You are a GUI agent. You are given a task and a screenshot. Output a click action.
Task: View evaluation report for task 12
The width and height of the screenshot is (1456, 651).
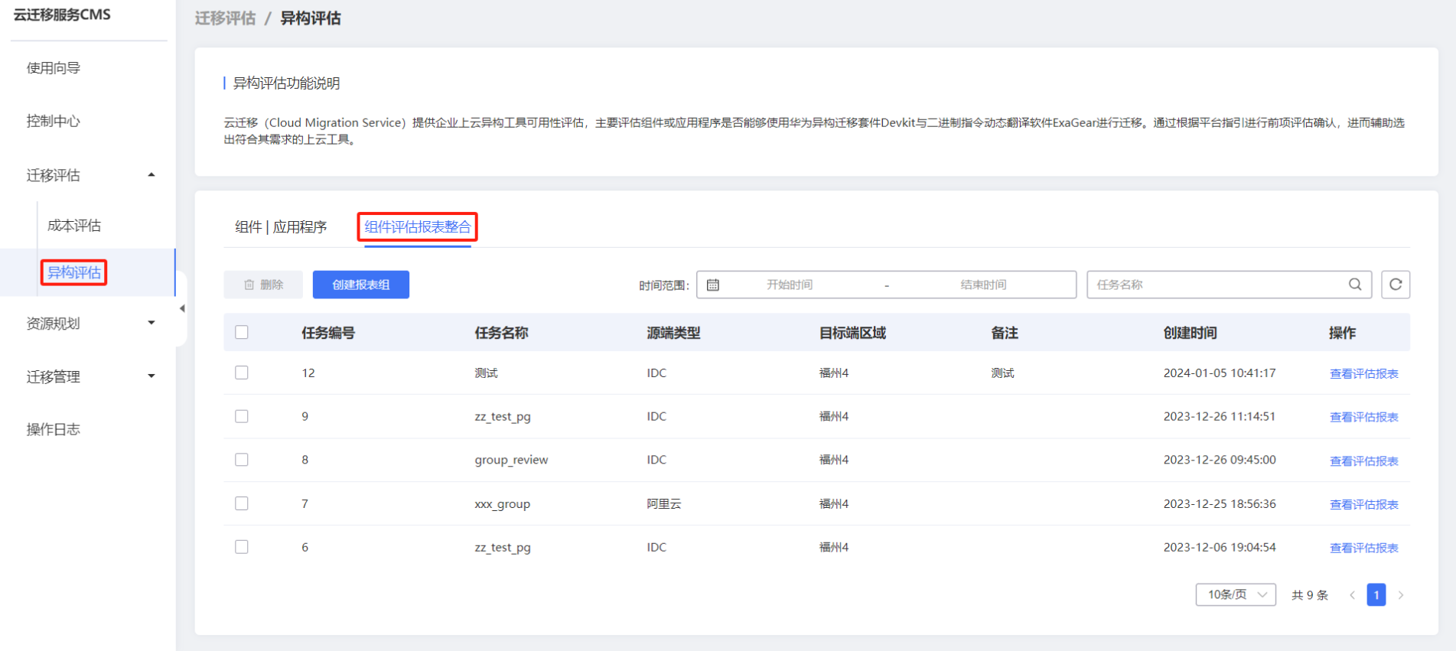point(1364,373)
